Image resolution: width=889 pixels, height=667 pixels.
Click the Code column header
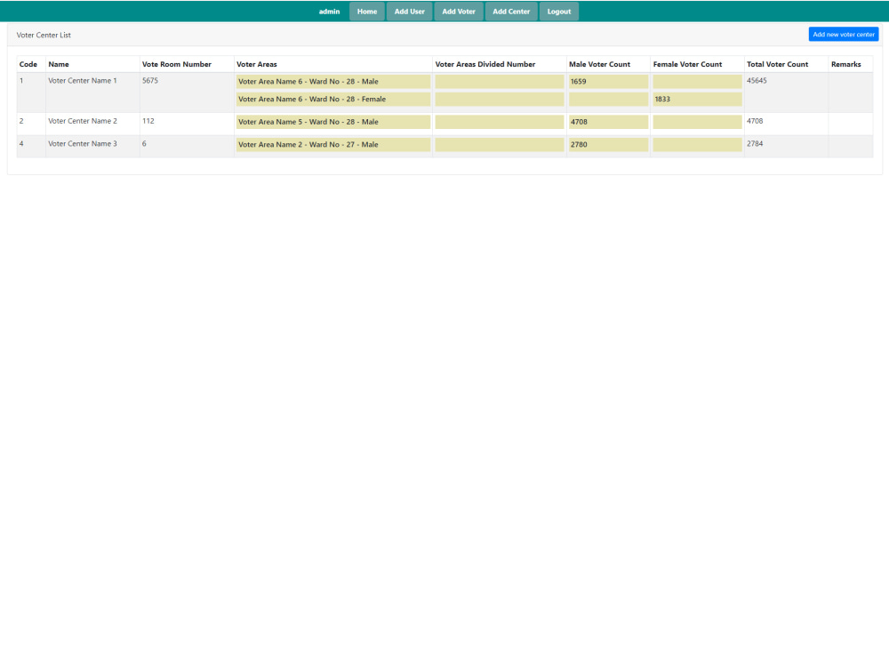(28, 64)
